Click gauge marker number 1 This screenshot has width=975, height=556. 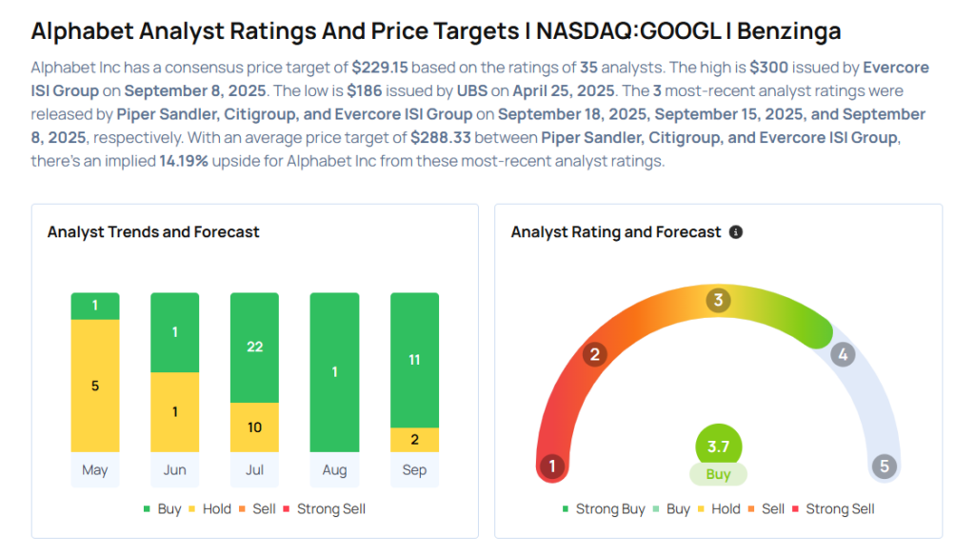tap(550, 467)
